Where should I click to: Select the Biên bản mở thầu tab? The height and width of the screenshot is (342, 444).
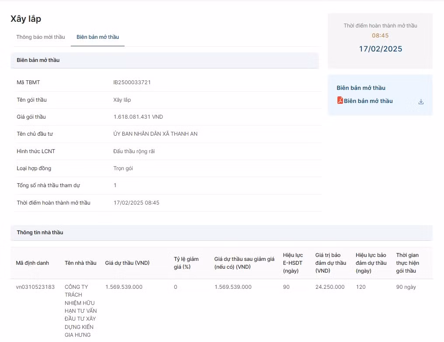(97, 37)
